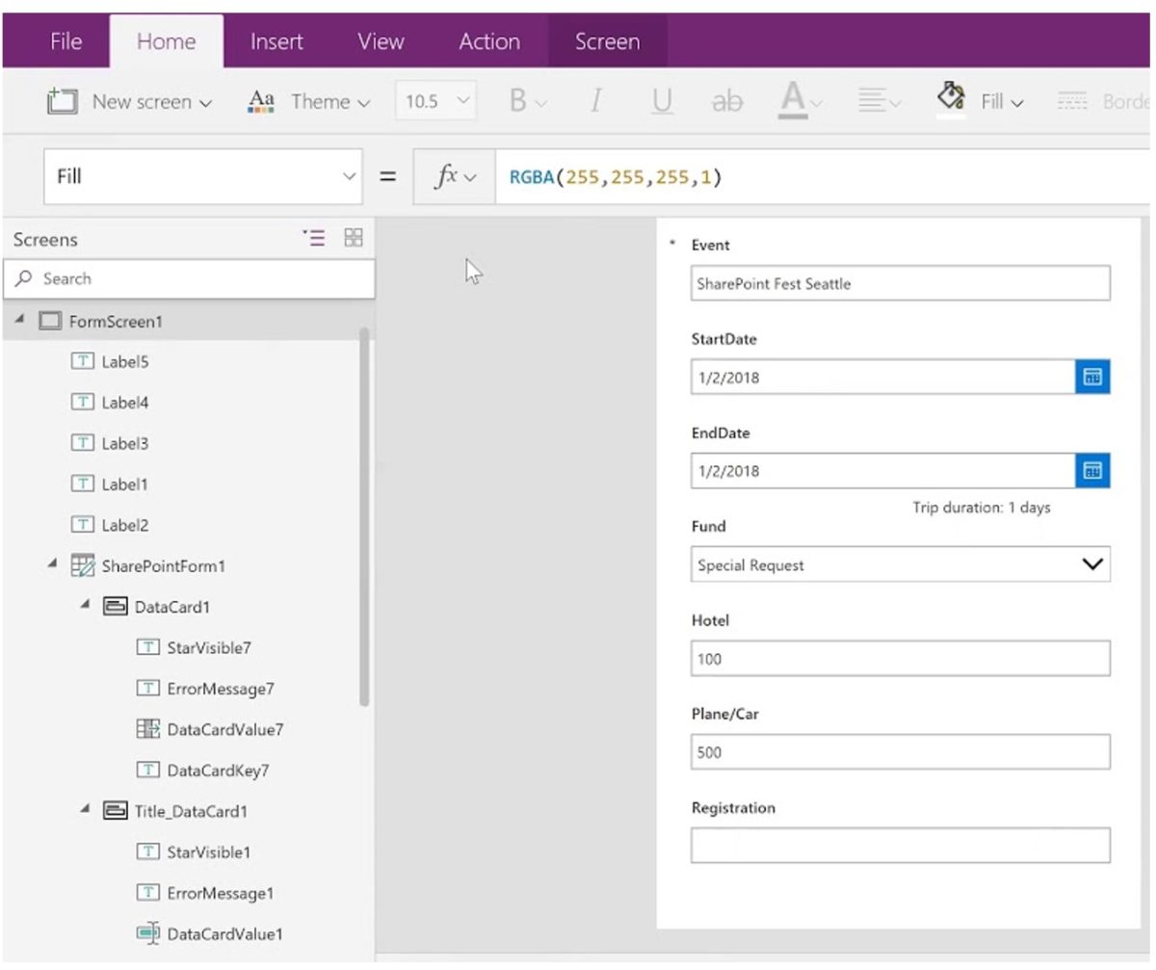Select DataCardValue7 in the tree
This screenshot has width=1156, height=970.
[x=224, y=730]
